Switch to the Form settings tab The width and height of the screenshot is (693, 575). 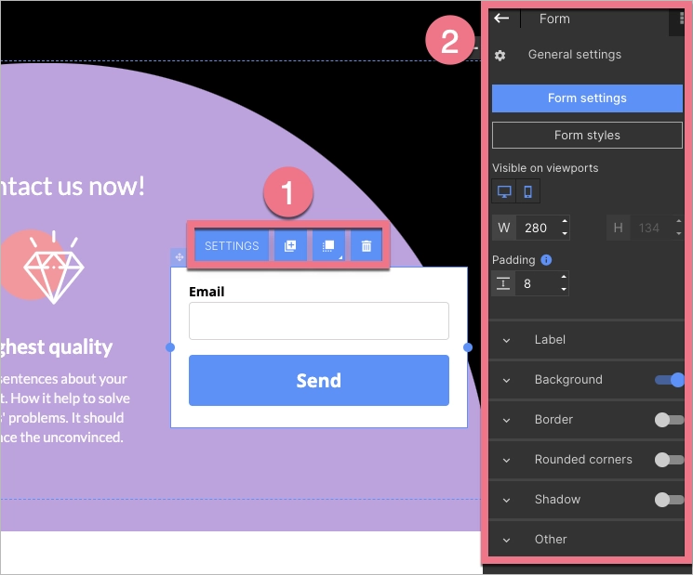tap(587, 98)
